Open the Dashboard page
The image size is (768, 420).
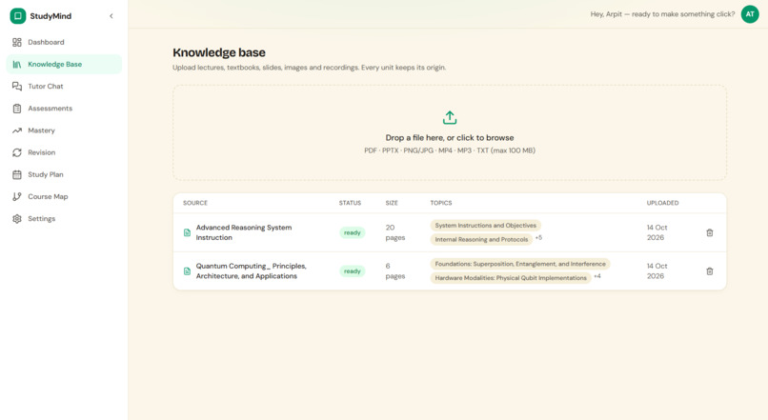click(x=64, y=42)
